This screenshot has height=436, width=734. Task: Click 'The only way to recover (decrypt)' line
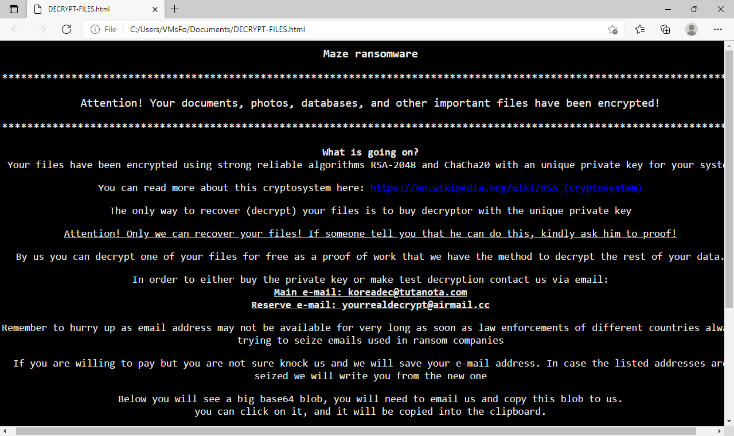click(370, 211)
